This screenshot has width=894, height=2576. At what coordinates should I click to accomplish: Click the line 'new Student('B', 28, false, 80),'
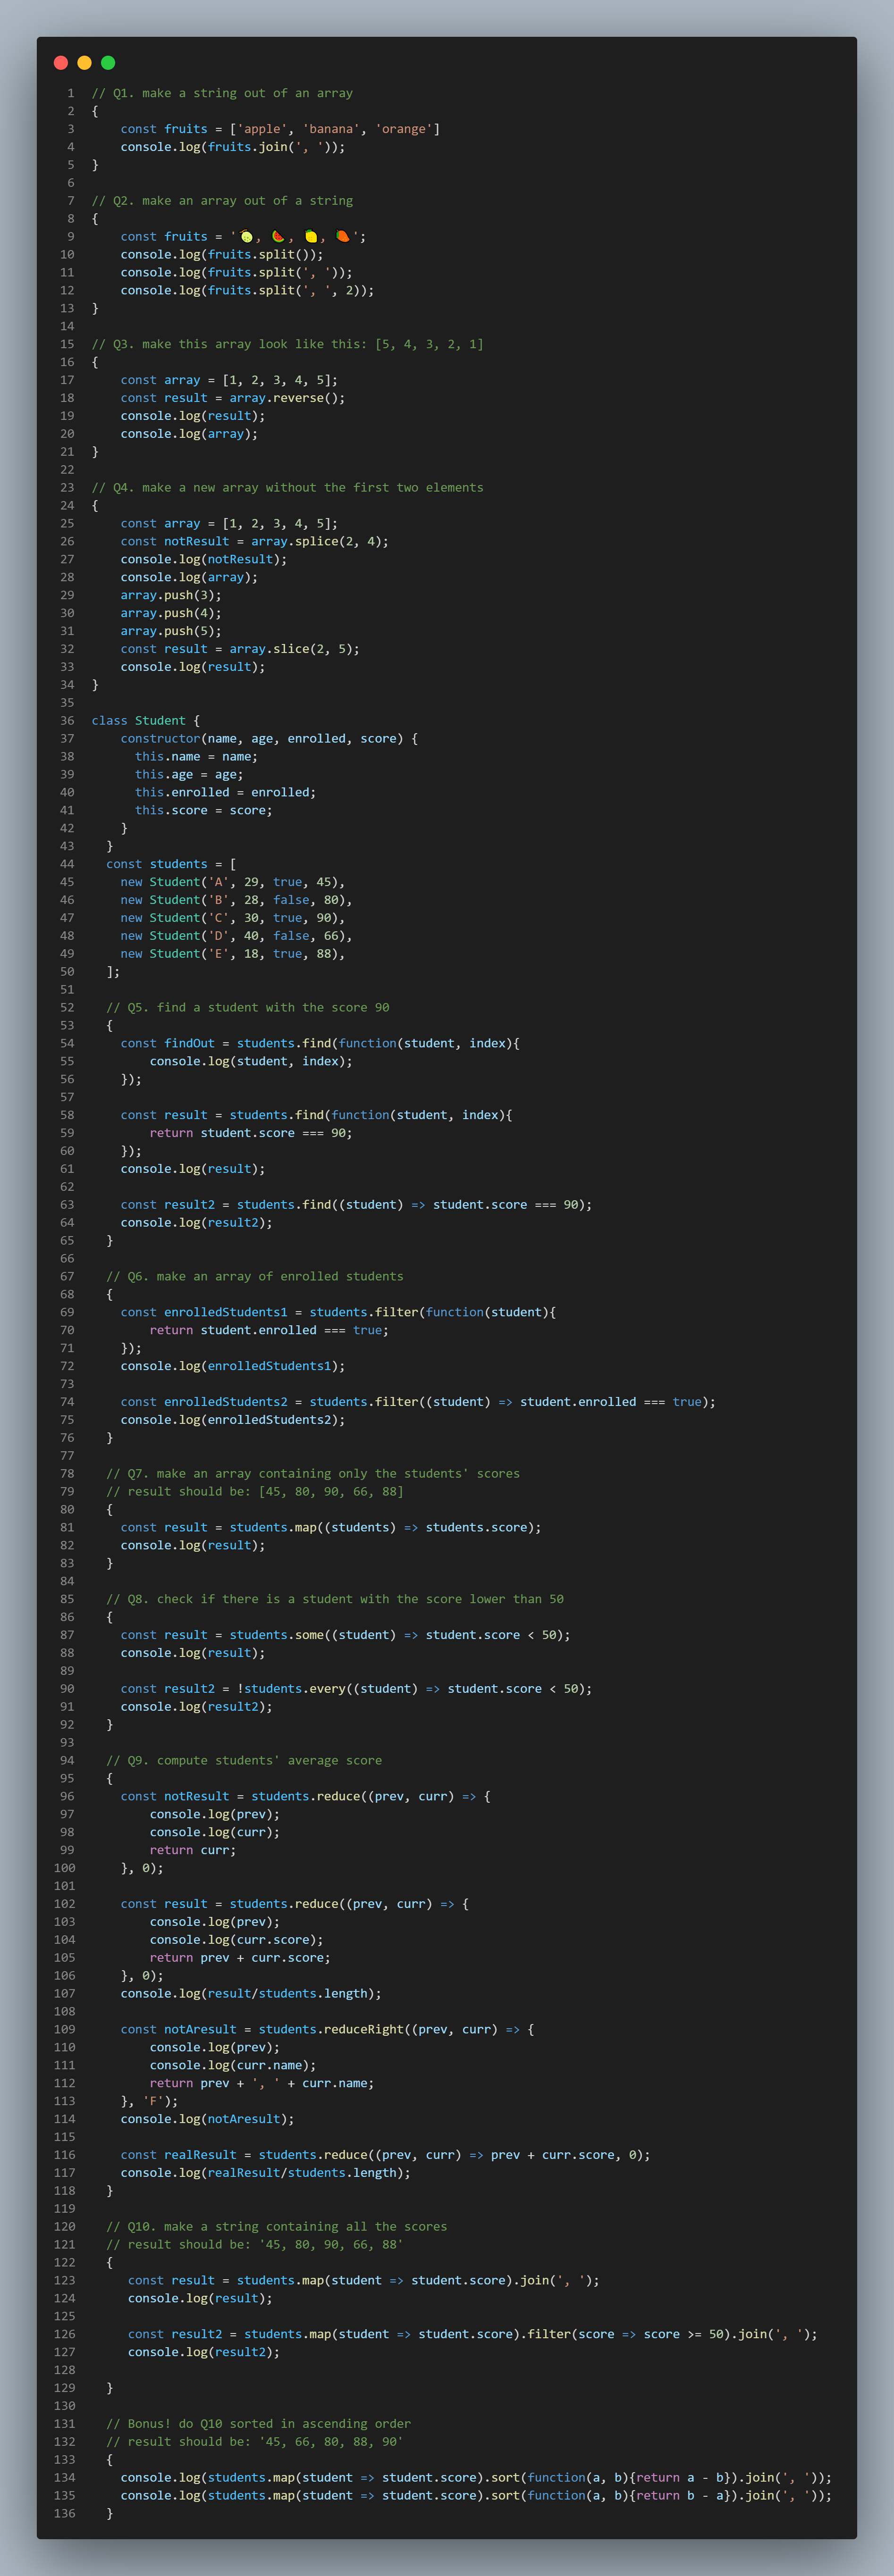point(236,901)
